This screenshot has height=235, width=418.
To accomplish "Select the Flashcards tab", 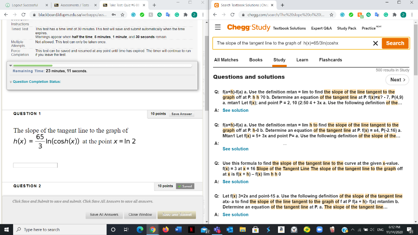I will 330,60.
